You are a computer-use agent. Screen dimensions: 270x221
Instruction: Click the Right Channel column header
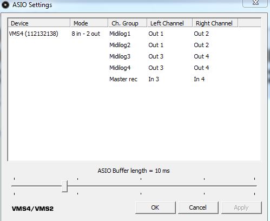pos(215,23)
